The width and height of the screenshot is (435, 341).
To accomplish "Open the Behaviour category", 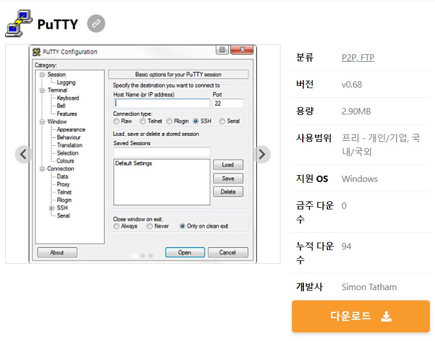I will click(x=69, y=137).
